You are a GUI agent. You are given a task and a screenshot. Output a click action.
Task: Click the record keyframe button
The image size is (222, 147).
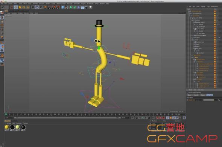point(157,118)
